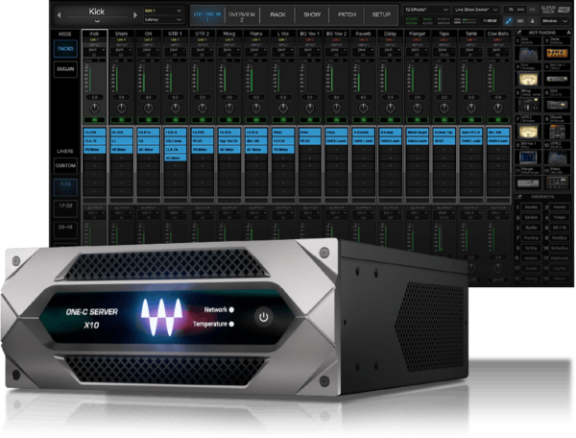
Task: Toggle the Cow Bells rack IN button
Action: point(498,120)
